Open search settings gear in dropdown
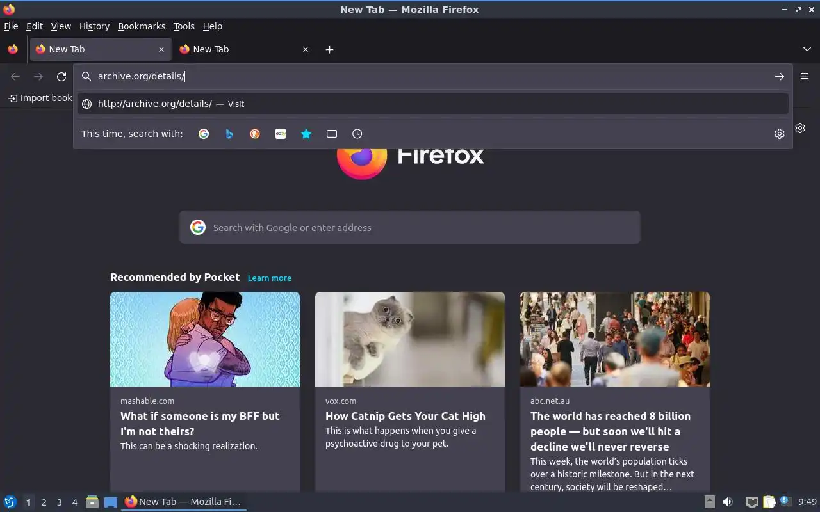820x512 pixels. coord(780,134)
